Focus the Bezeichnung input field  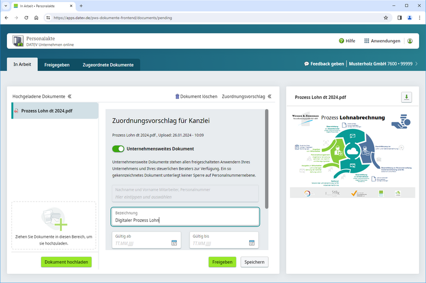(185, 217)
